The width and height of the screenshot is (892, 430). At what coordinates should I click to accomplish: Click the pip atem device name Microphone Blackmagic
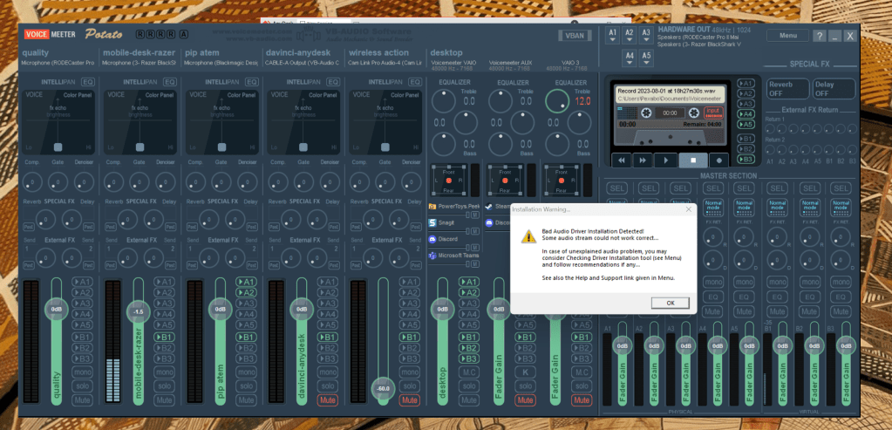(221, 63)
